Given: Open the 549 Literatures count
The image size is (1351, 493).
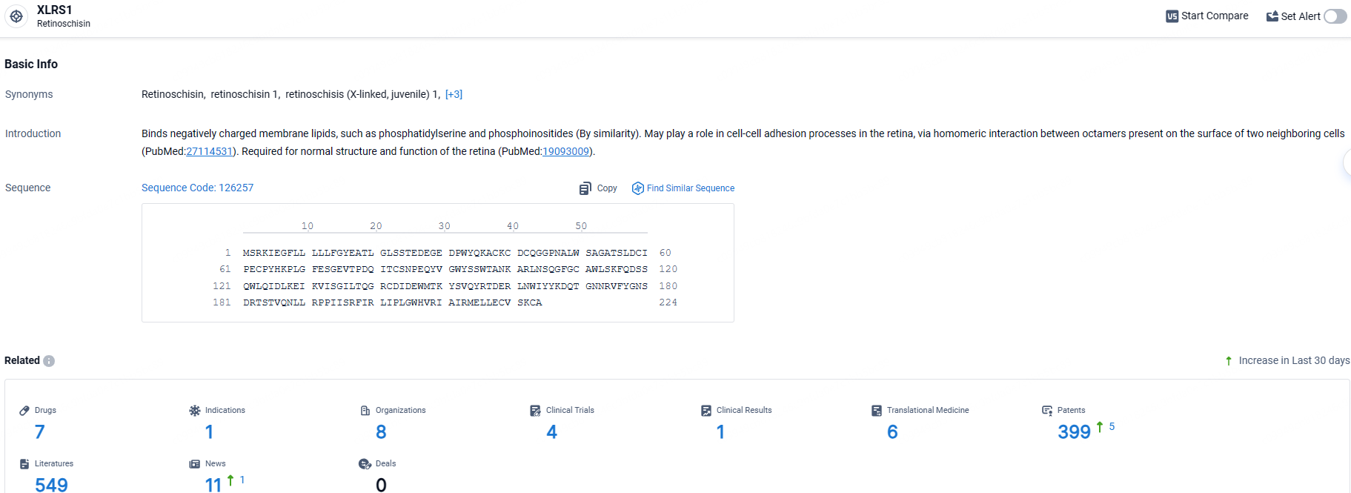Looking at the screenshot, I should point(51,484).
